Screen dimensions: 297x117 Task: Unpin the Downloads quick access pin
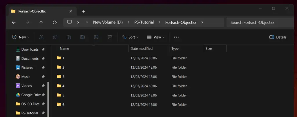[43, 50]
